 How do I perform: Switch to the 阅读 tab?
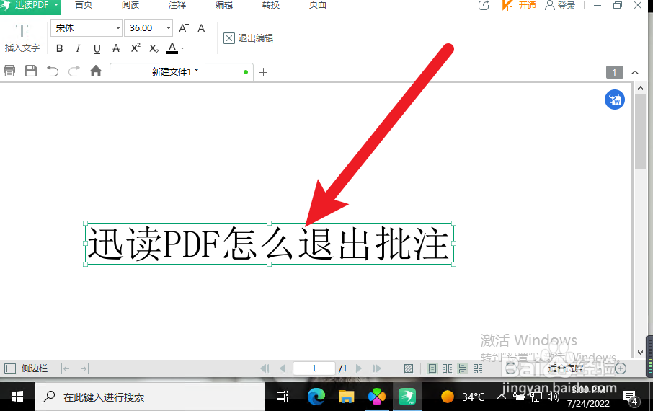click(130, 5)
